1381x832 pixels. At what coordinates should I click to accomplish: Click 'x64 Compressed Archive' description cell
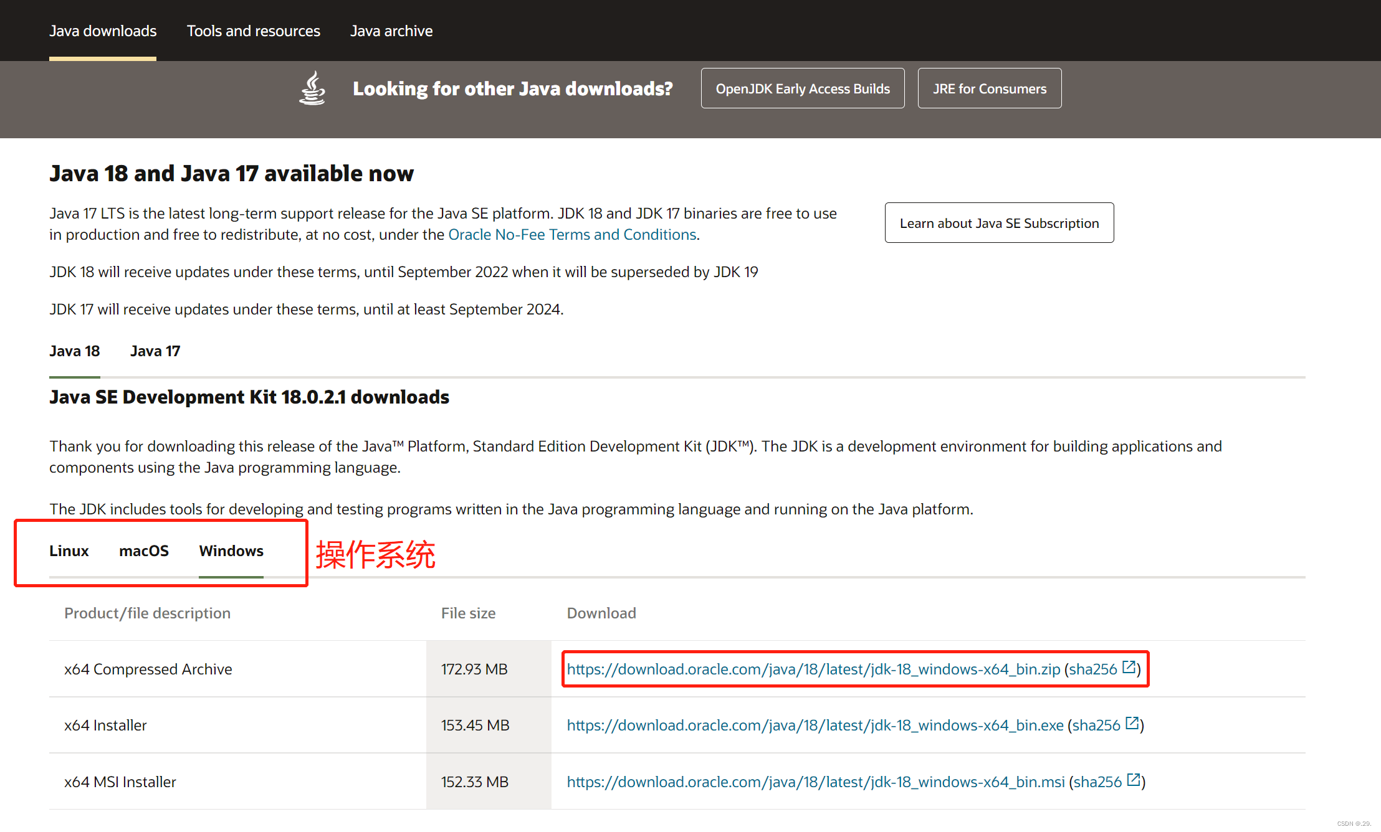point(237,669)
